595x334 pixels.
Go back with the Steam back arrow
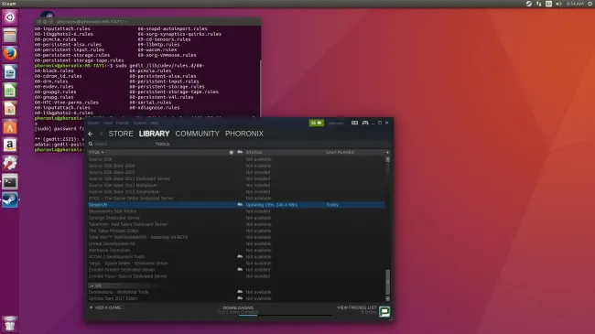pyautogui.click(x=91, y=134)
